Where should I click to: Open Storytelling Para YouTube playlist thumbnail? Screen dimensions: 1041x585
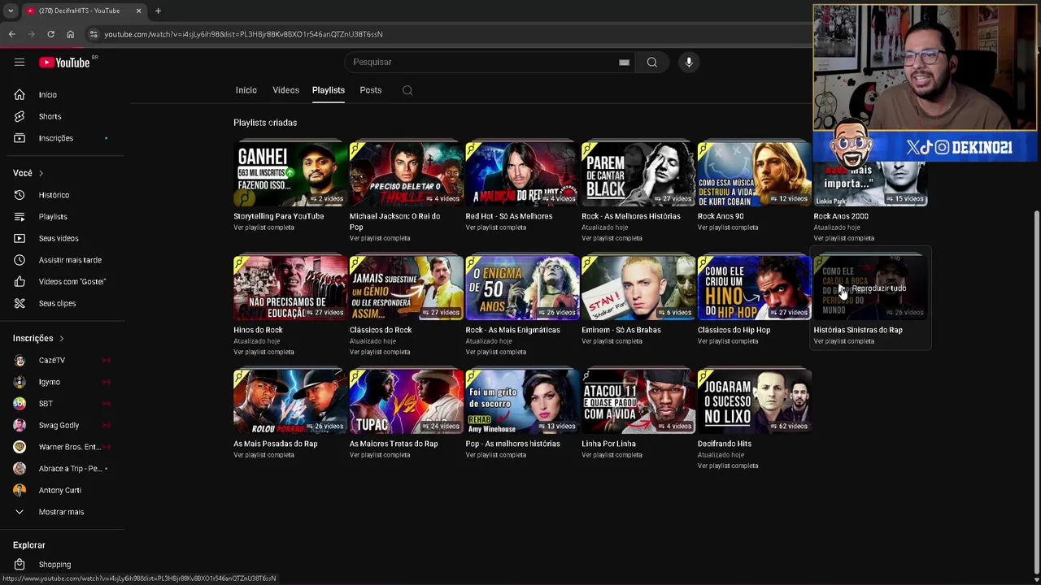(x=290, y=174)
